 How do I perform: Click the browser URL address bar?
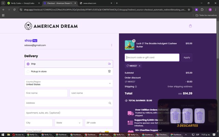pyautogui.click(x=104, y=10)
